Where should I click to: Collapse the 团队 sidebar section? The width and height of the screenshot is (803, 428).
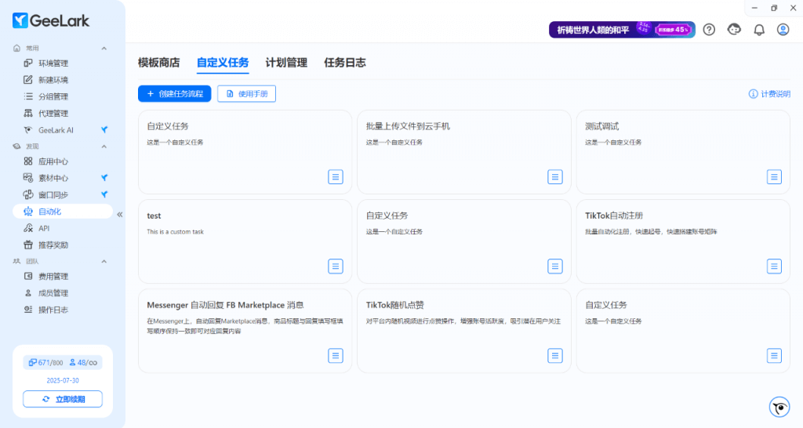click(104, 261)
